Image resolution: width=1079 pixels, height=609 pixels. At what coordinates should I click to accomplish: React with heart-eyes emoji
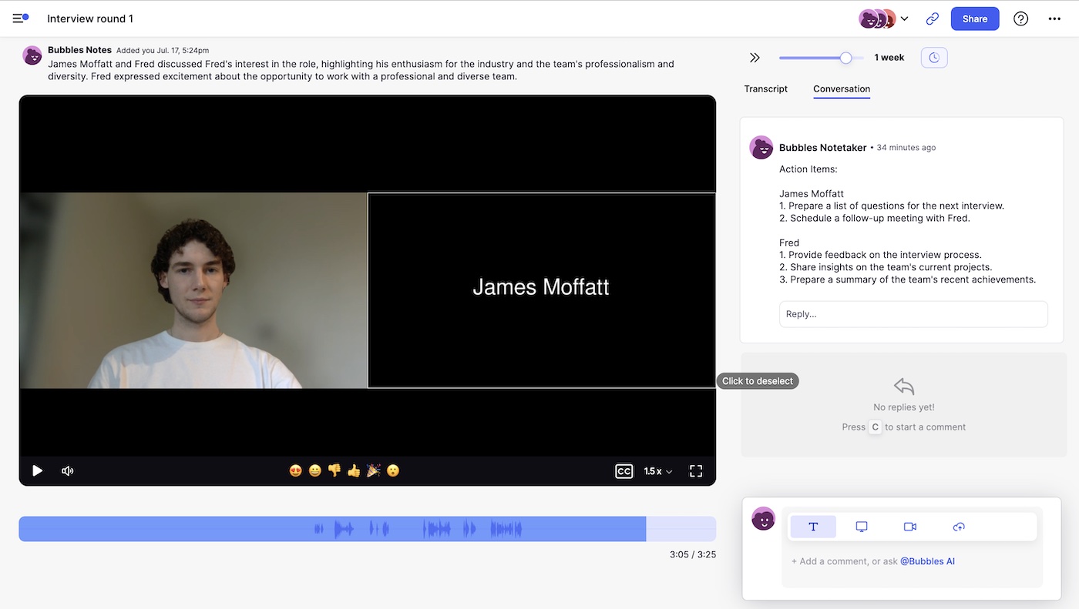coord(295,470)
